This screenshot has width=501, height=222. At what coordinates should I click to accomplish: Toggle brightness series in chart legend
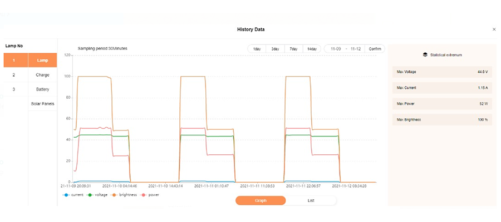pos(124,195)
